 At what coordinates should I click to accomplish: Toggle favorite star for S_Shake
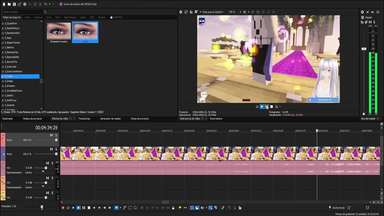click(x=3, y=76)
